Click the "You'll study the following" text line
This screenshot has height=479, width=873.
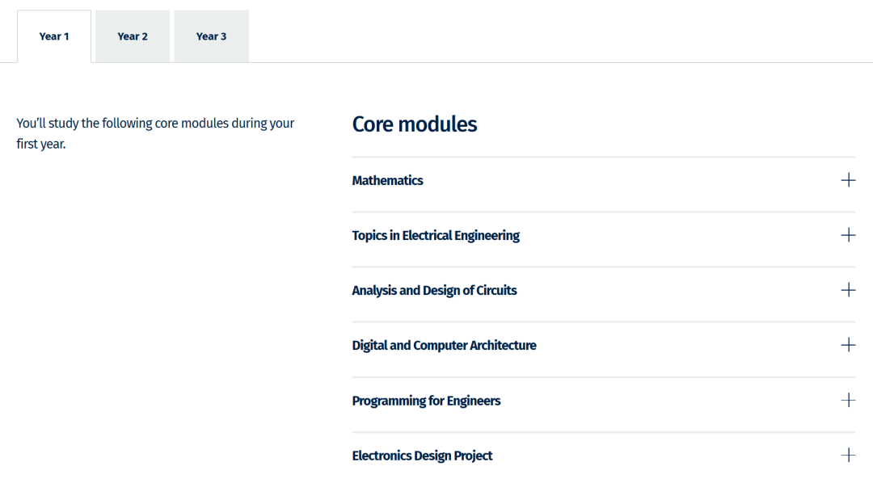coord(155,123)
